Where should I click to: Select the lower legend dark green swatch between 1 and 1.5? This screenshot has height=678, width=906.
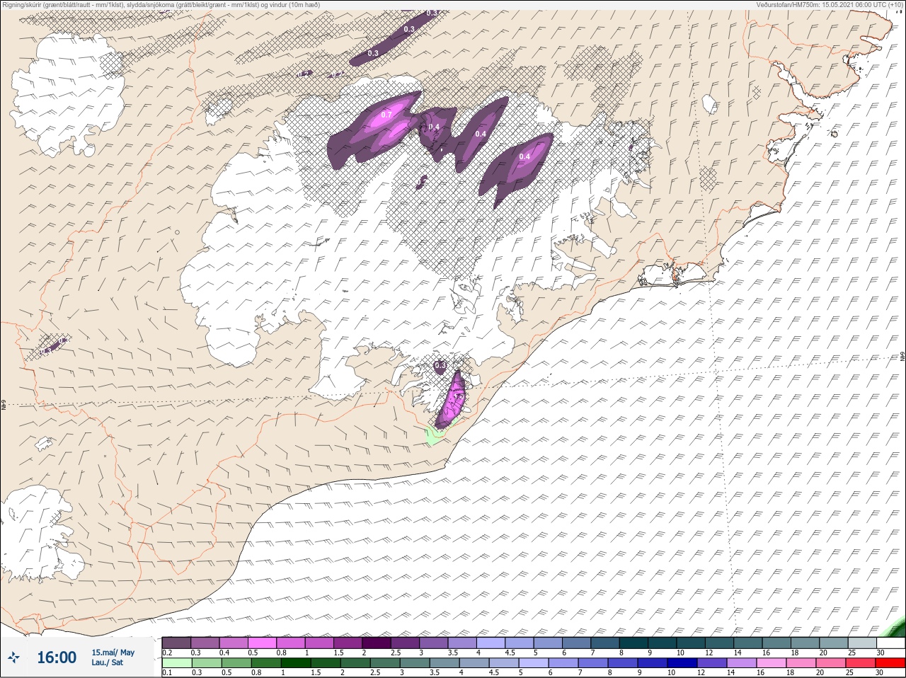[297, 663]
